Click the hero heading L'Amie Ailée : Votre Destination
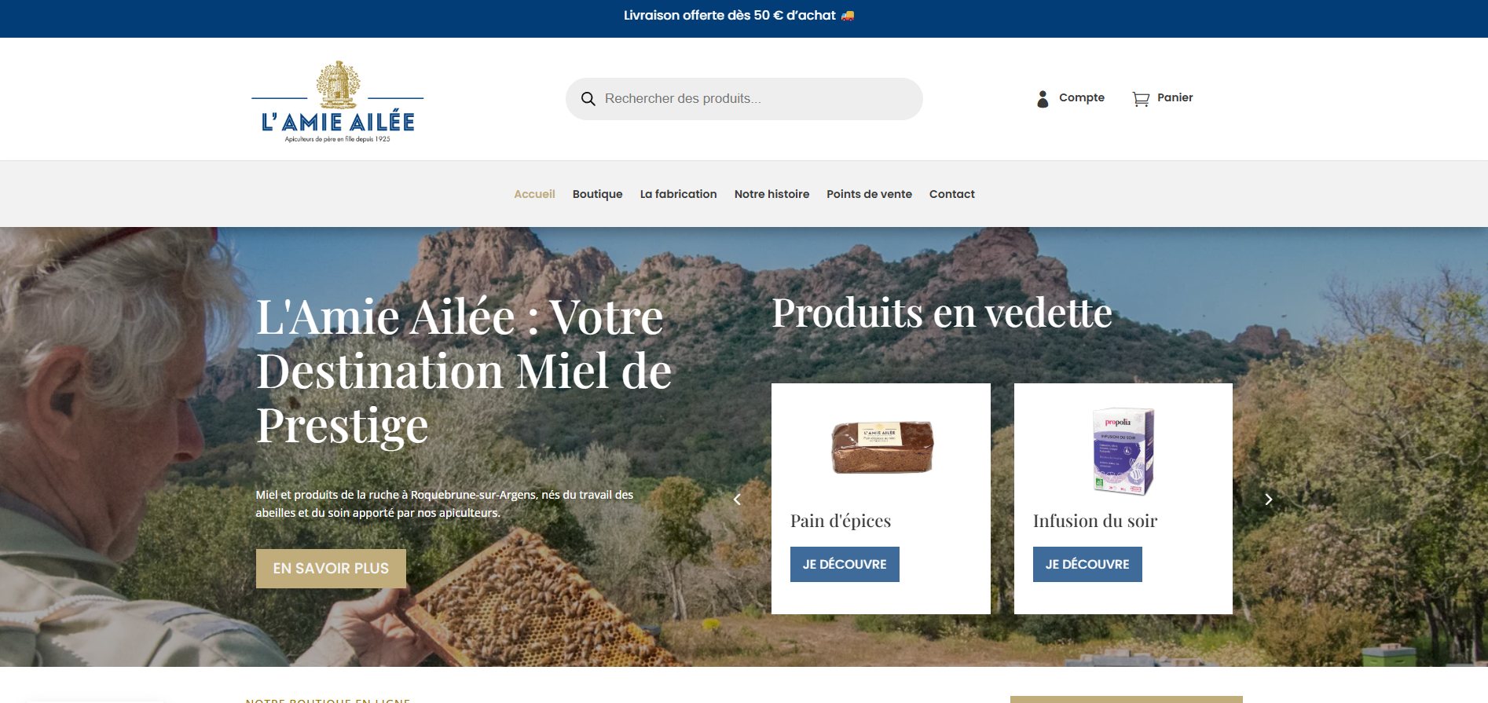Image resolution: width=1488 pixels, height=703 pixels. click(464, 371)
